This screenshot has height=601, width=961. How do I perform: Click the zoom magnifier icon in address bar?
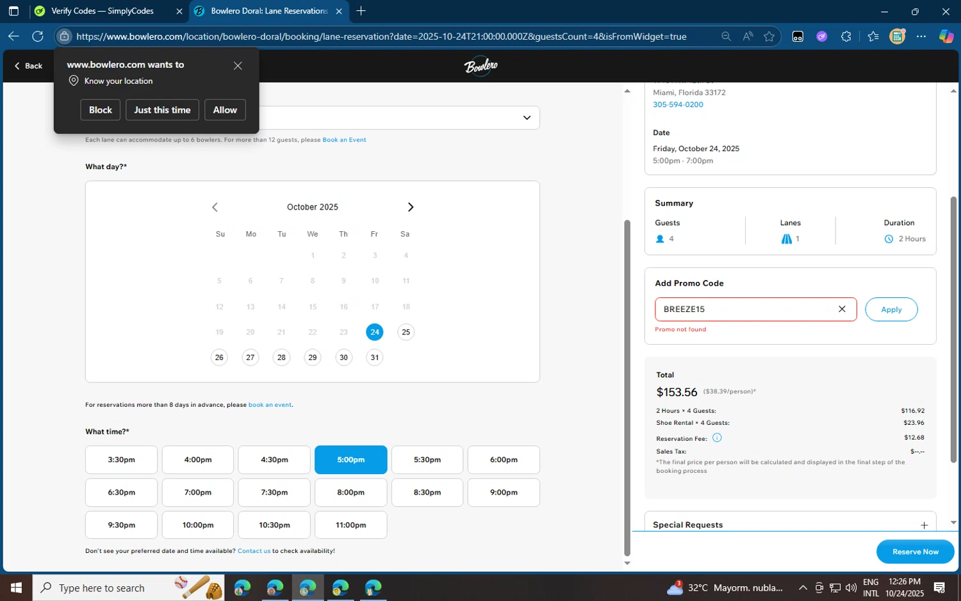(726, 37)
